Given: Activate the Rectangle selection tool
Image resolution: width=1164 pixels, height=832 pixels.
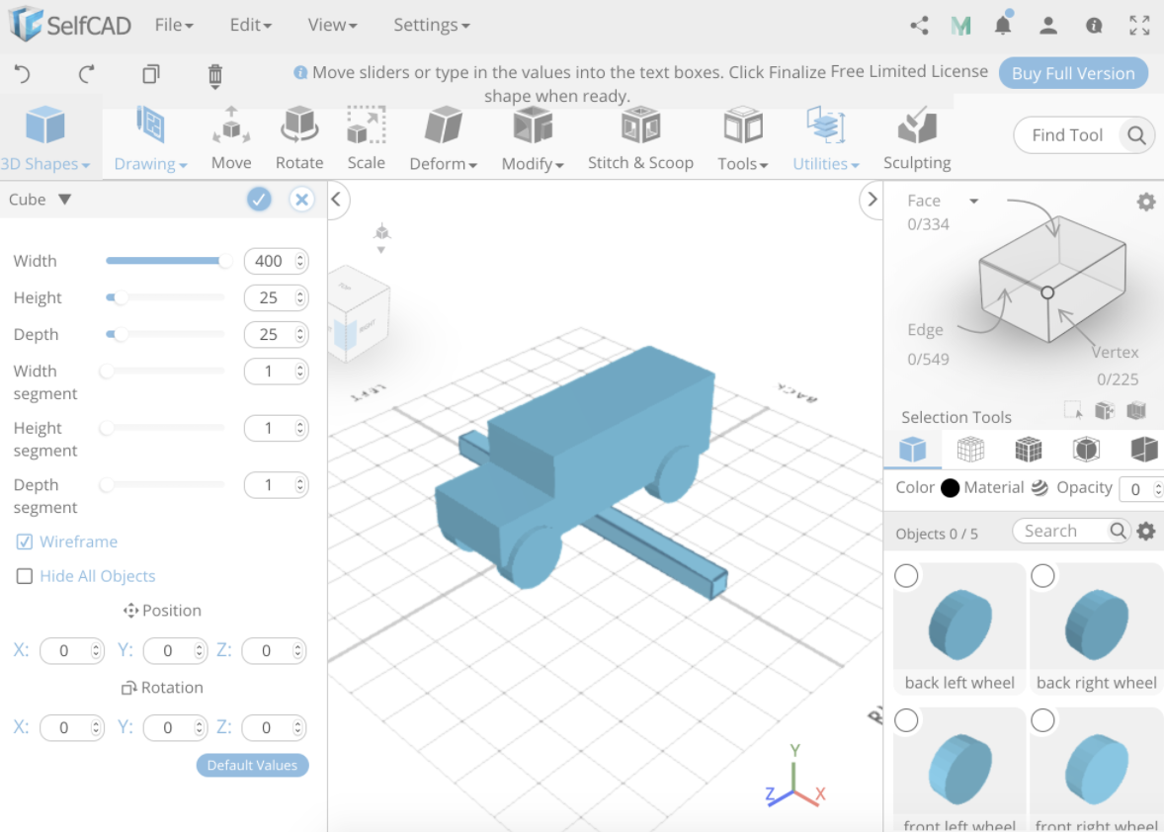Looking at the screenshot, I should tap(1071, 407).
